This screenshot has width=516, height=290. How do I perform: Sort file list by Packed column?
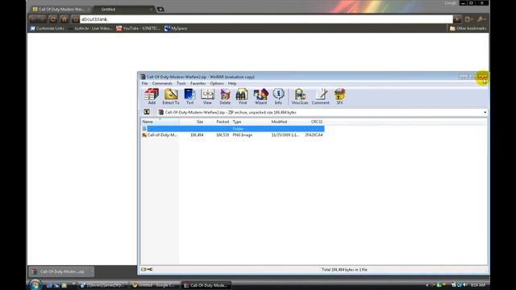click(218, 122)
